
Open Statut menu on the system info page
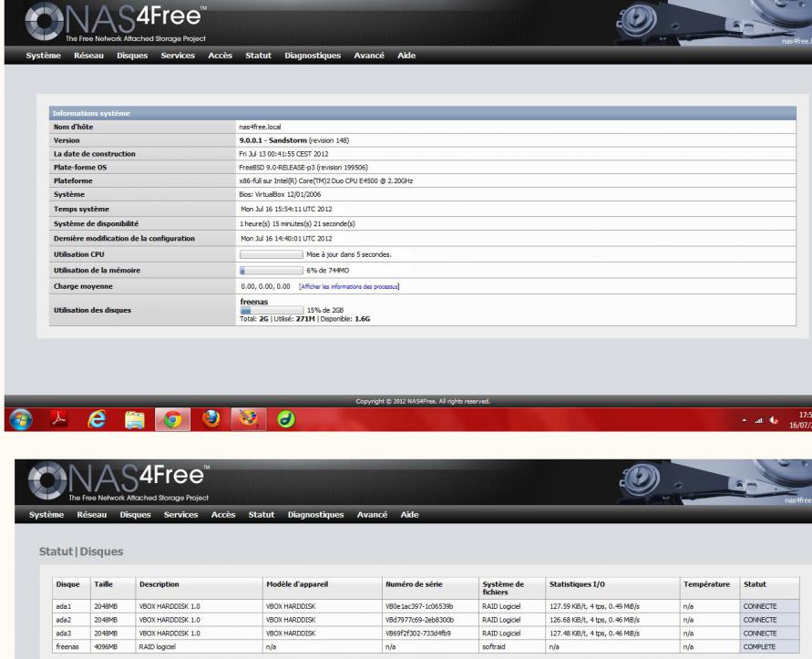259,56
